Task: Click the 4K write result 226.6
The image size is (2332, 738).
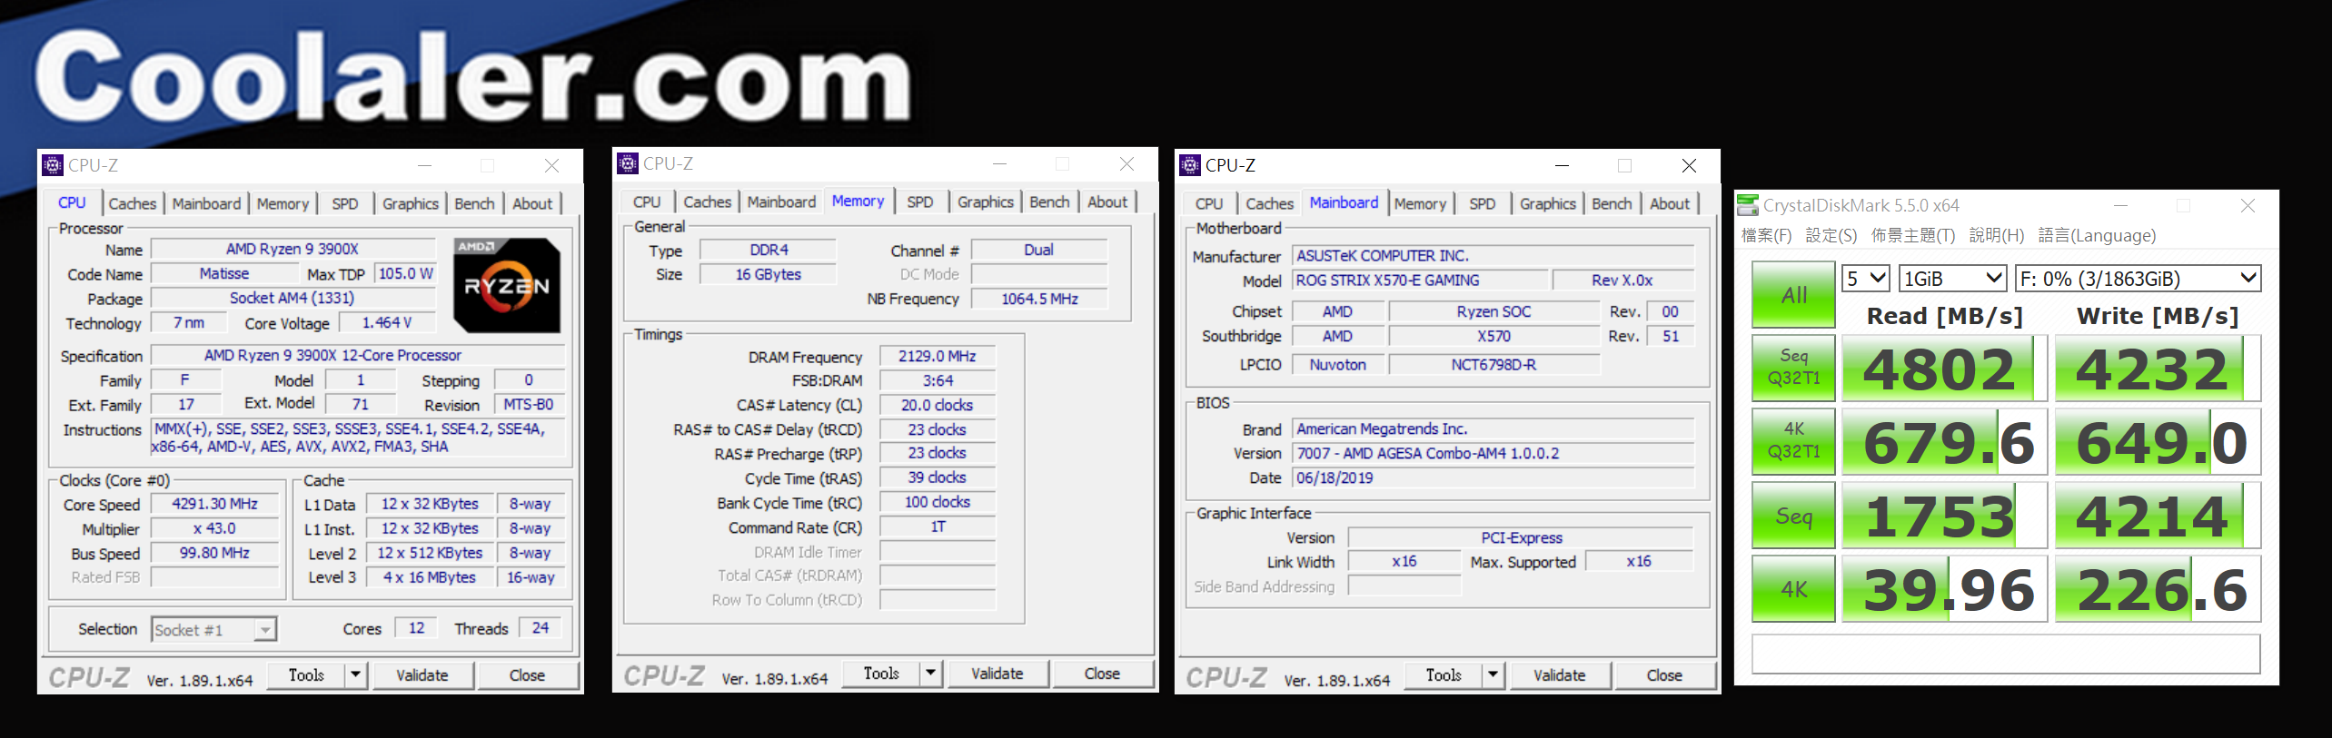Action: point(2158,589)
